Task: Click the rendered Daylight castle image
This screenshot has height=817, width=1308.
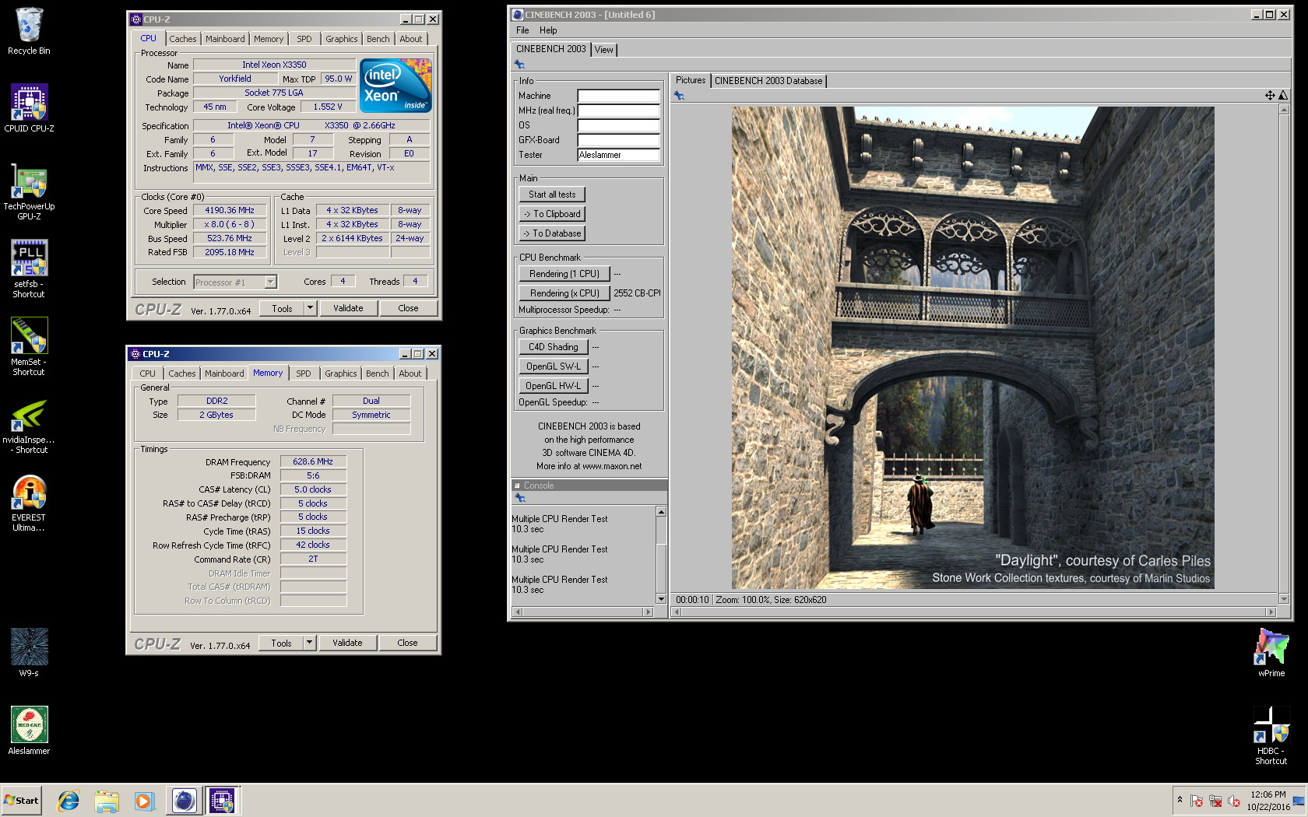Action: click(x=972, y=348)
